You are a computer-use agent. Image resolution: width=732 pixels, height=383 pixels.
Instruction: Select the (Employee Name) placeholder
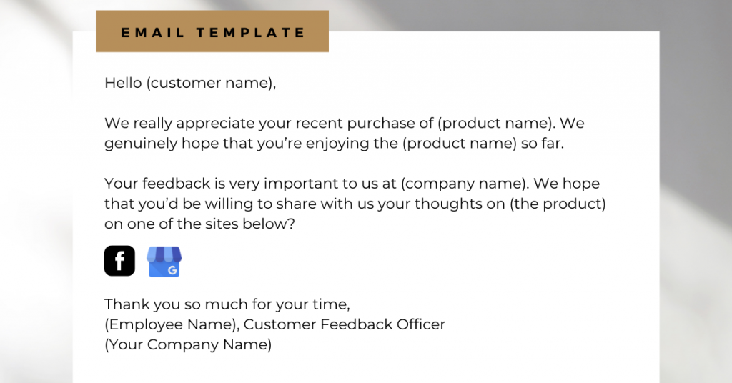click(170, 324)
